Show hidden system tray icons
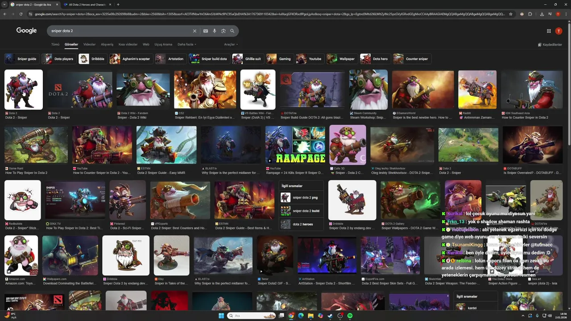This screenshot has height=321, width=571. (523, 316)
